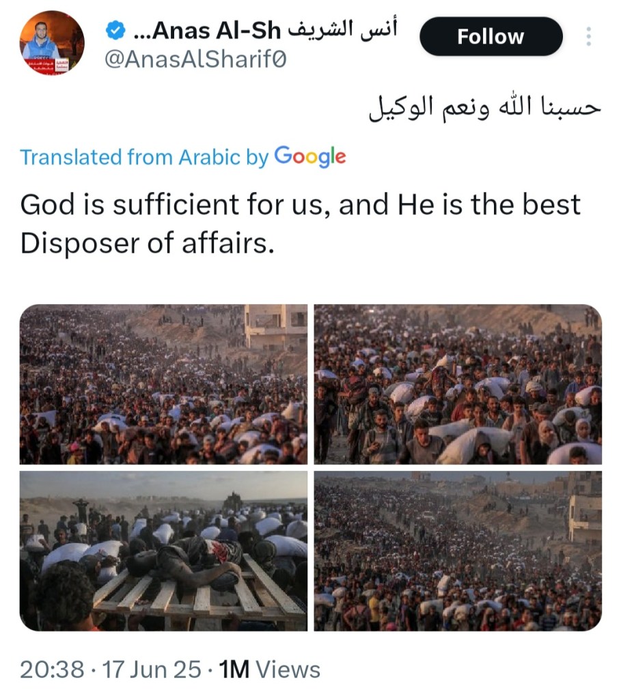Screen dimensions: 621x699
Task: Click the Arabic display name أنس الشريف
Action: pos(342,29)
